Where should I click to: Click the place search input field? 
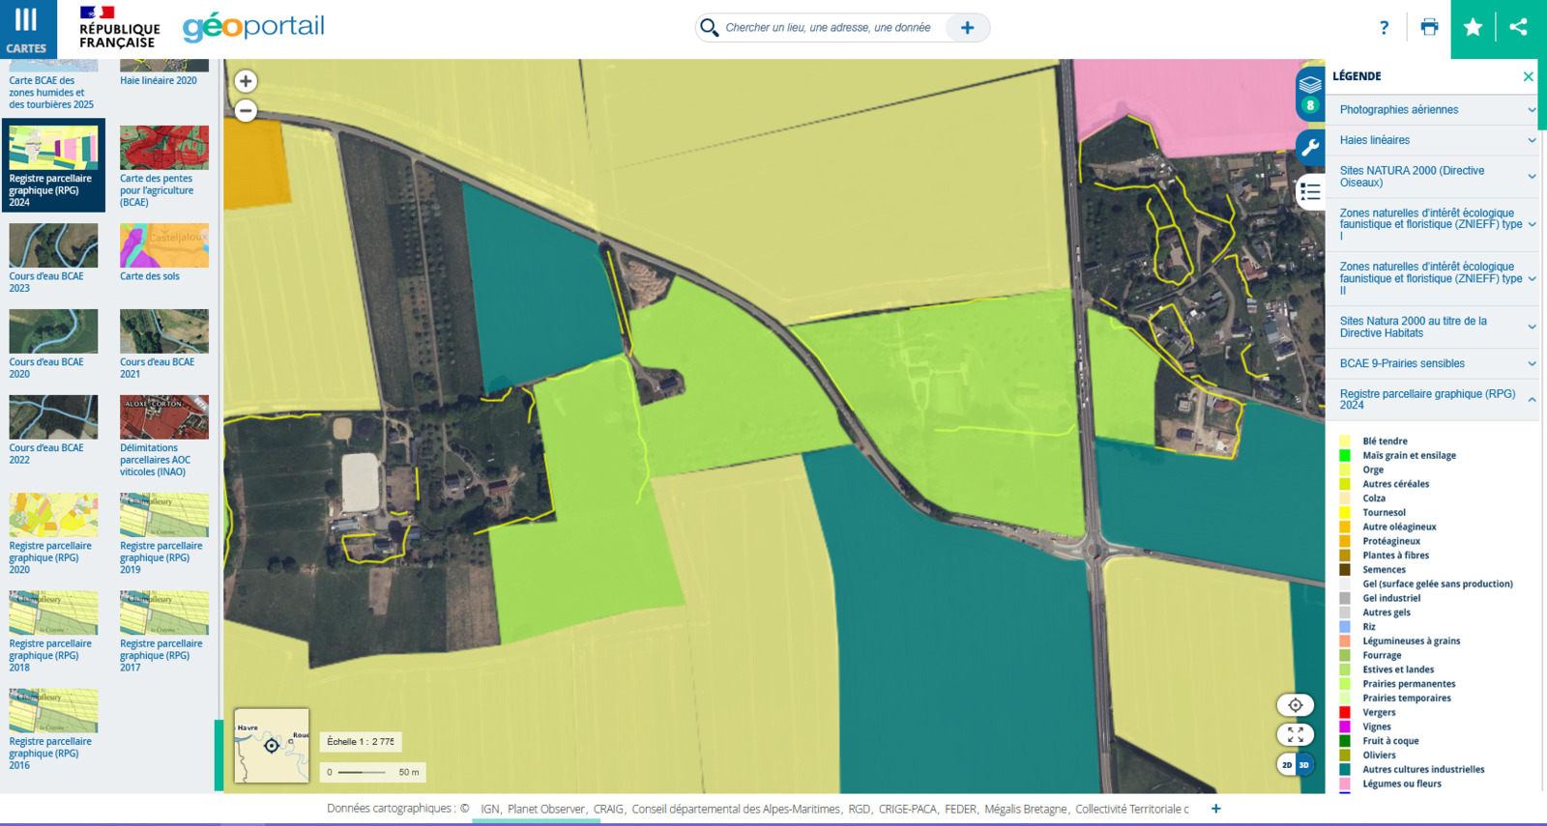coord(829,28)
